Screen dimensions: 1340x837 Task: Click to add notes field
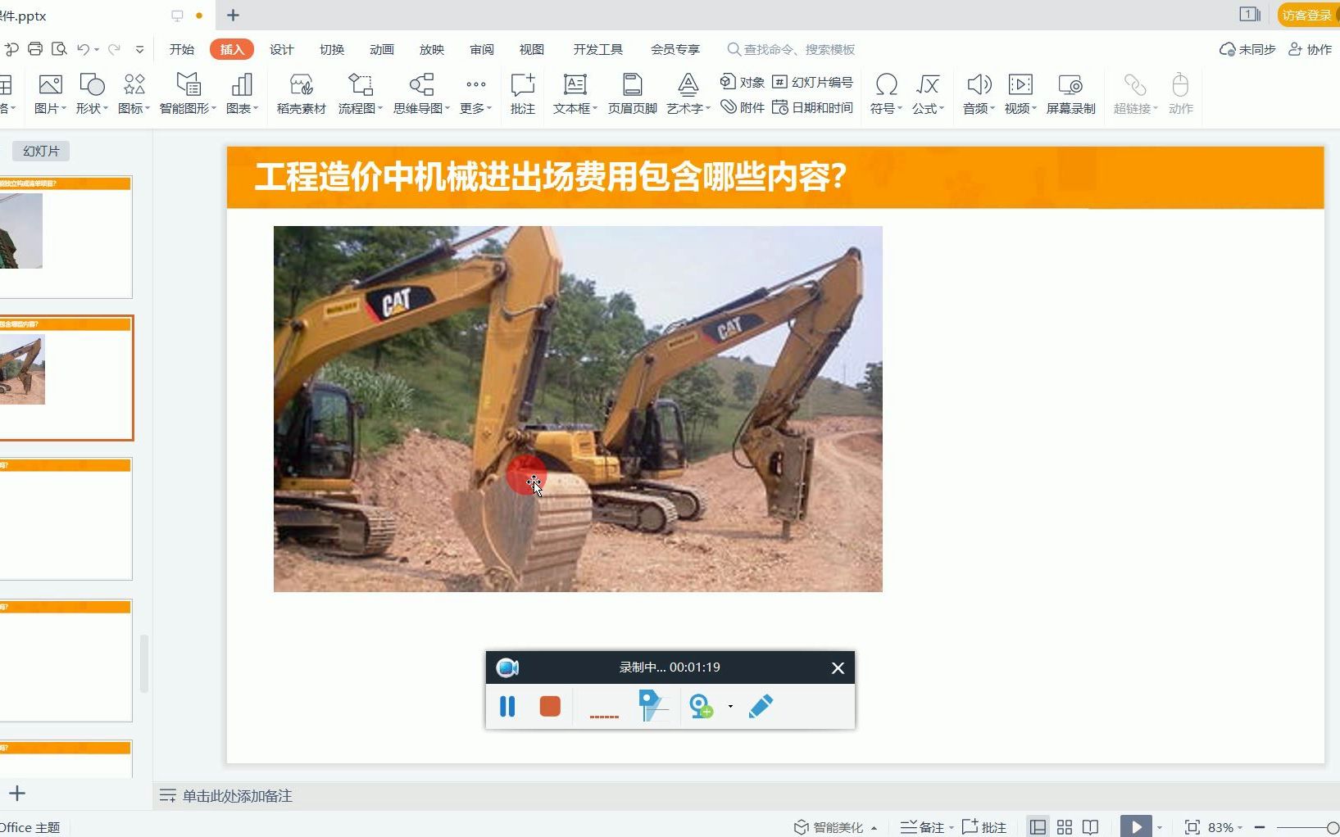(x=237, y=795)
